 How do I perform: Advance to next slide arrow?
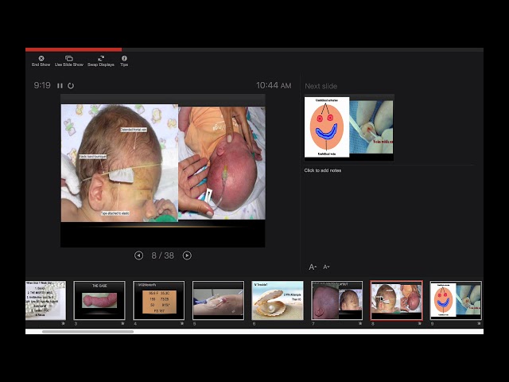tap(187, 255)
